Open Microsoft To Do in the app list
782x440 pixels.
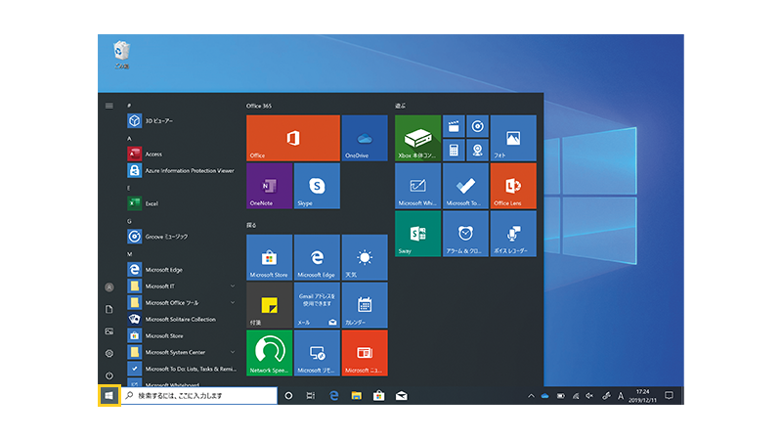[x=182, y=369]
